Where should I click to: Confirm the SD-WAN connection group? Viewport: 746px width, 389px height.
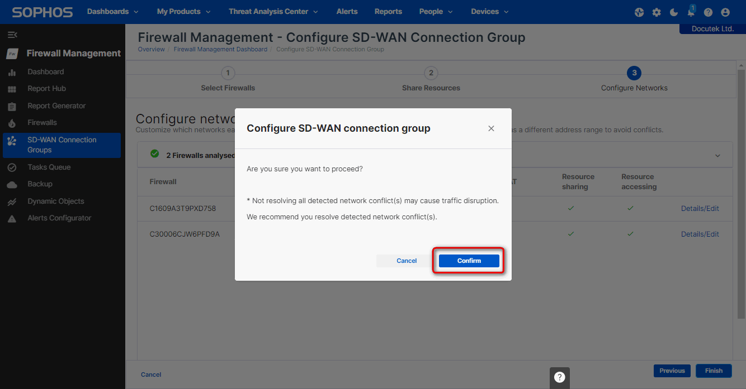pos(469,261)
